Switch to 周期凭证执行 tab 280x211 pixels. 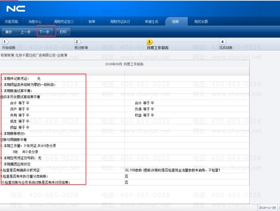[120, 22]
